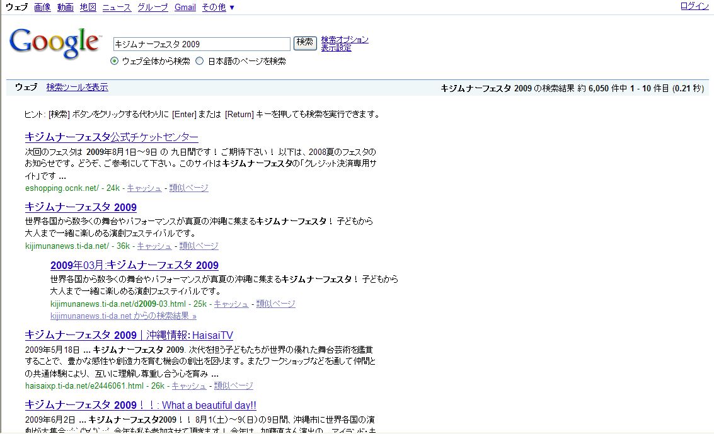The height and width of the screenshot is (434, 714).
Task: Select ウェブ全体から検索 radio button
Action: [114, 61]
